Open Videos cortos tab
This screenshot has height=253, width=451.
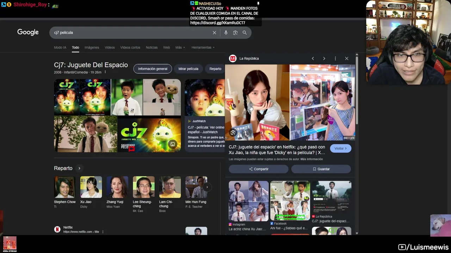tap(130, 47)
